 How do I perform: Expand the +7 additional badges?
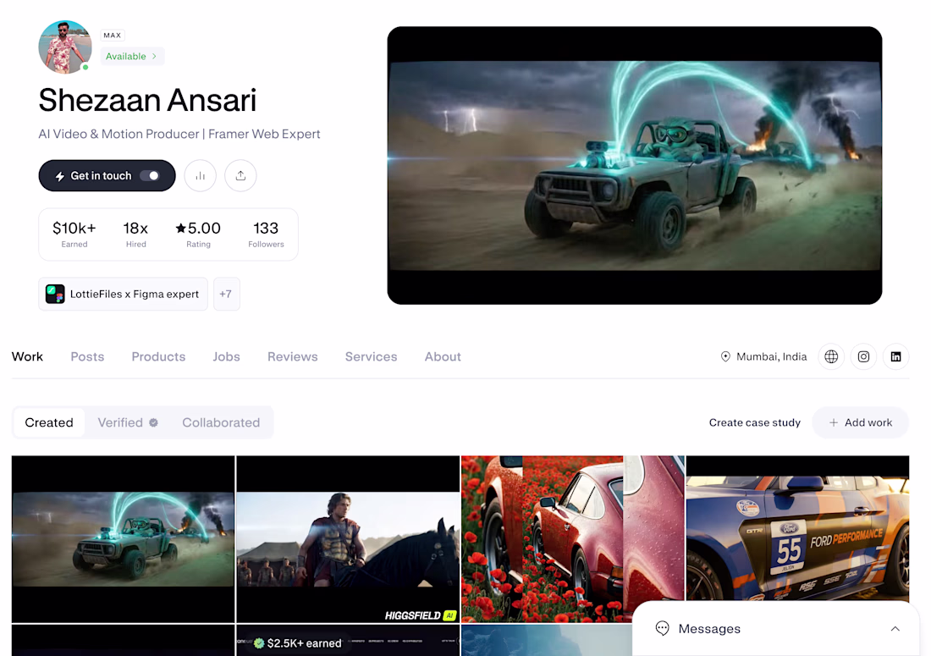[x=226, y=294]
